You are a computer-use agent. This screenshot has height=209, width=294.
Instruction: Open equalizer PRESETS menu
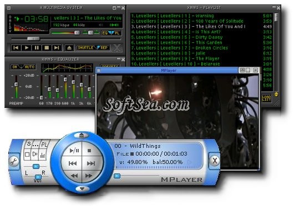110,66
